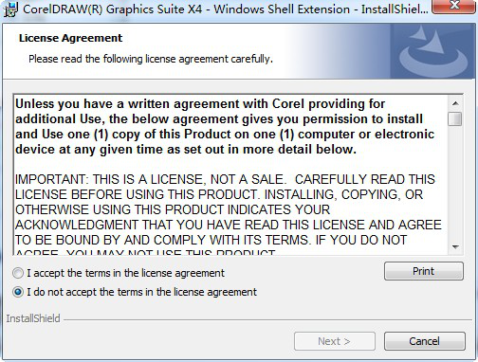478x362 pixels.
Task: Close the installer with the red X
Action: pyautogui.click(x=454, y=5)
